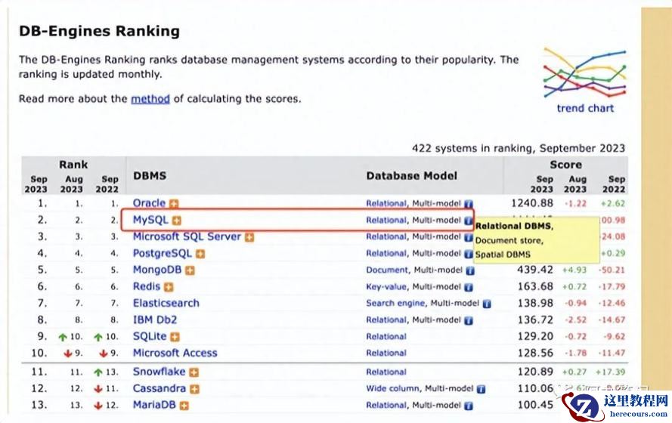The image size is (672, 423).
Task: Open the Relational link in Microsoft Access's row
Action: tap(386, 354)
